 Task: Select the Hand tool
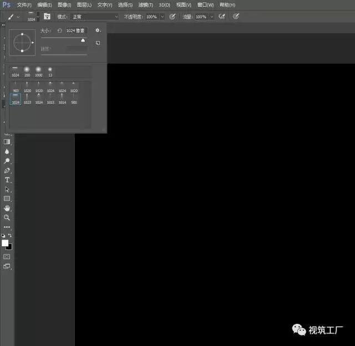pyautogui.click(x=7, y=208)
